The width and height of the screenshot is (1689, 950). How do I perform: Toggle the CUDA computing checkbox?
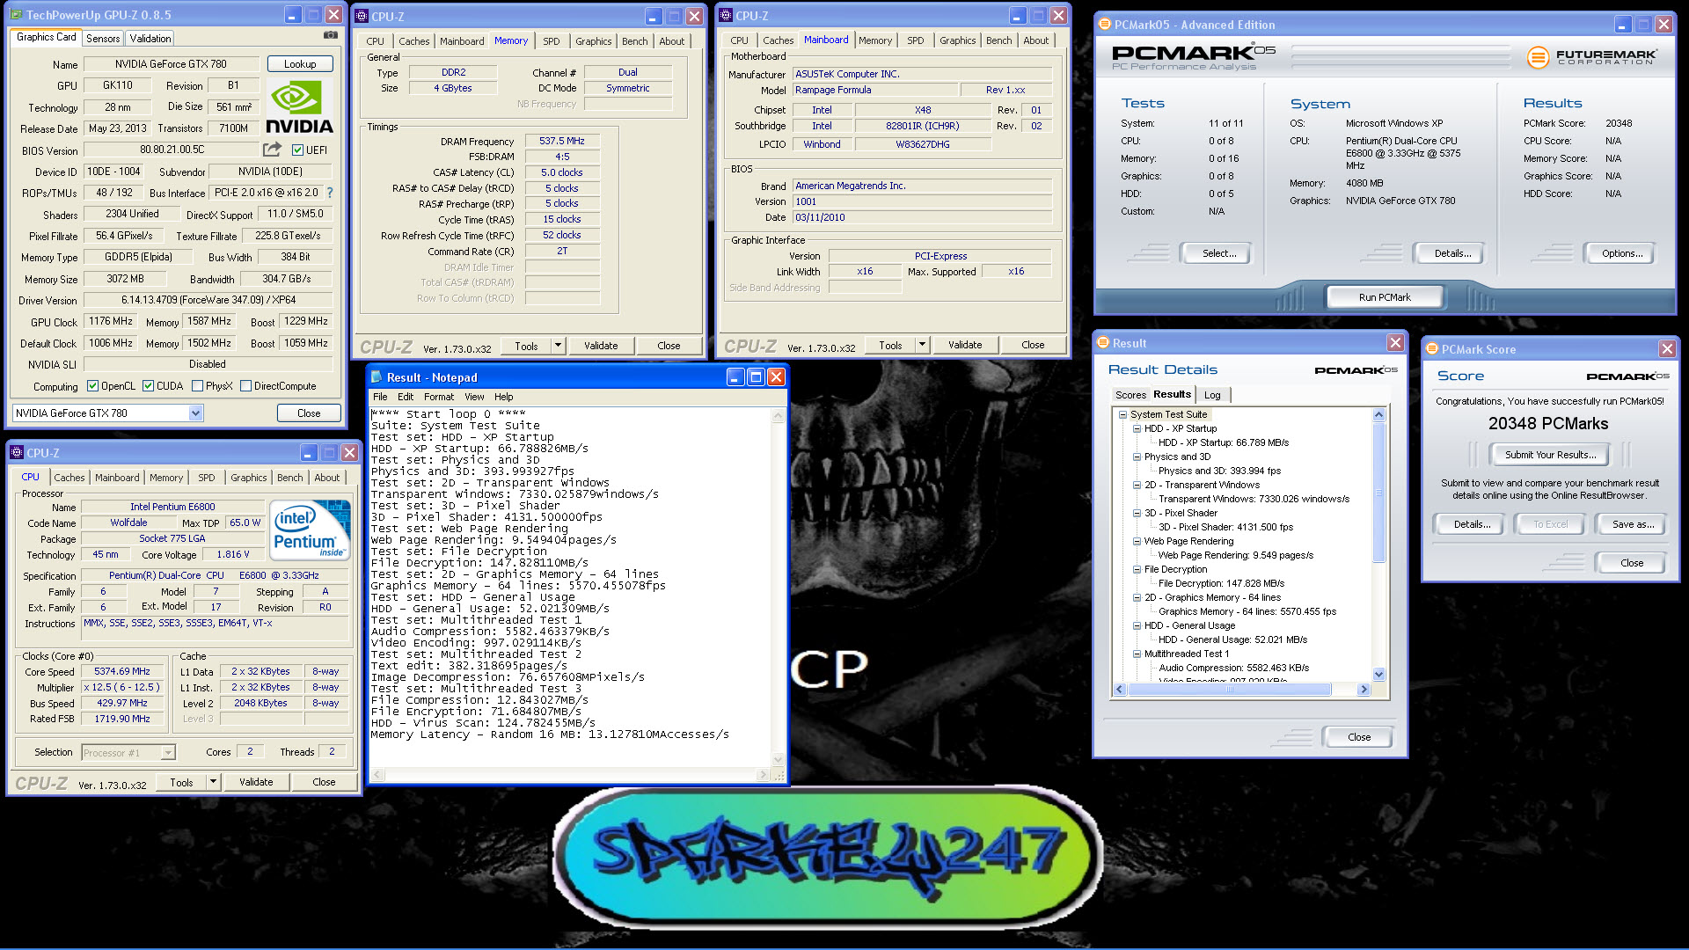(148, 386)
